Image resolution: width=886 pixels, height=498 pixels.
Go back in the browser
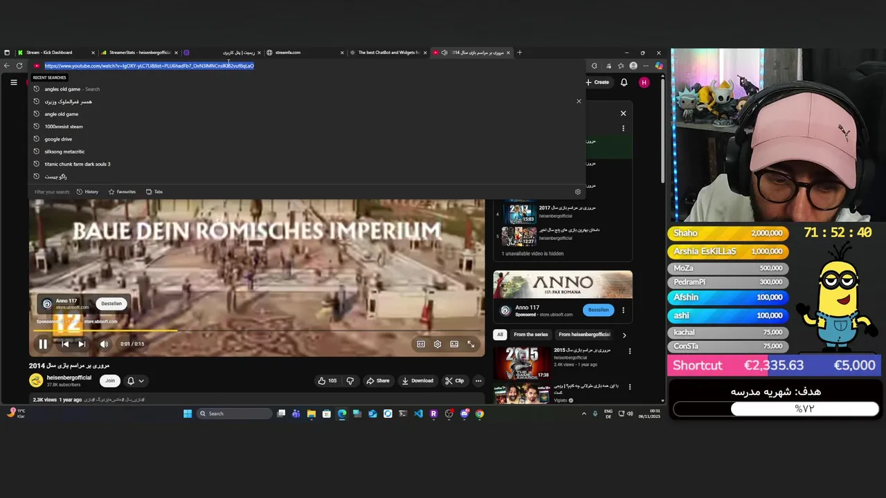pos(7,66)
